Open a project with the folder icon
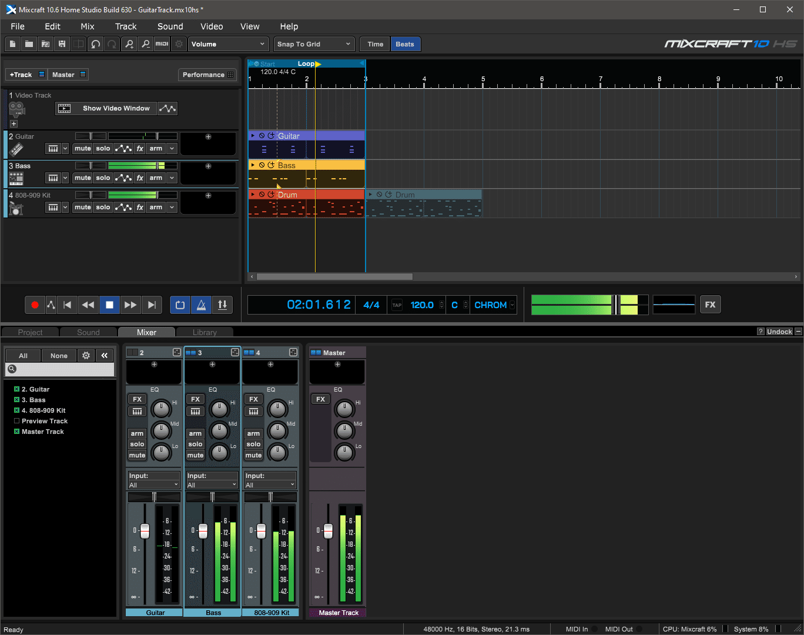This screenshot has width=804, height=635. [x=29, y=44]
